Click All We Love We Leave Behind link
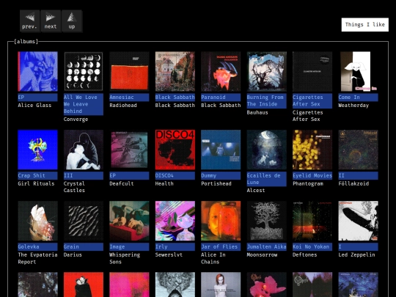This screenshot has height=297, width=396. click(84, 104)
